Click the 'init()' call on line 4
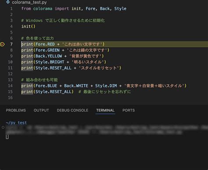Image resolution: width=208 pixels, height=170 pixels. pos(28,26)
